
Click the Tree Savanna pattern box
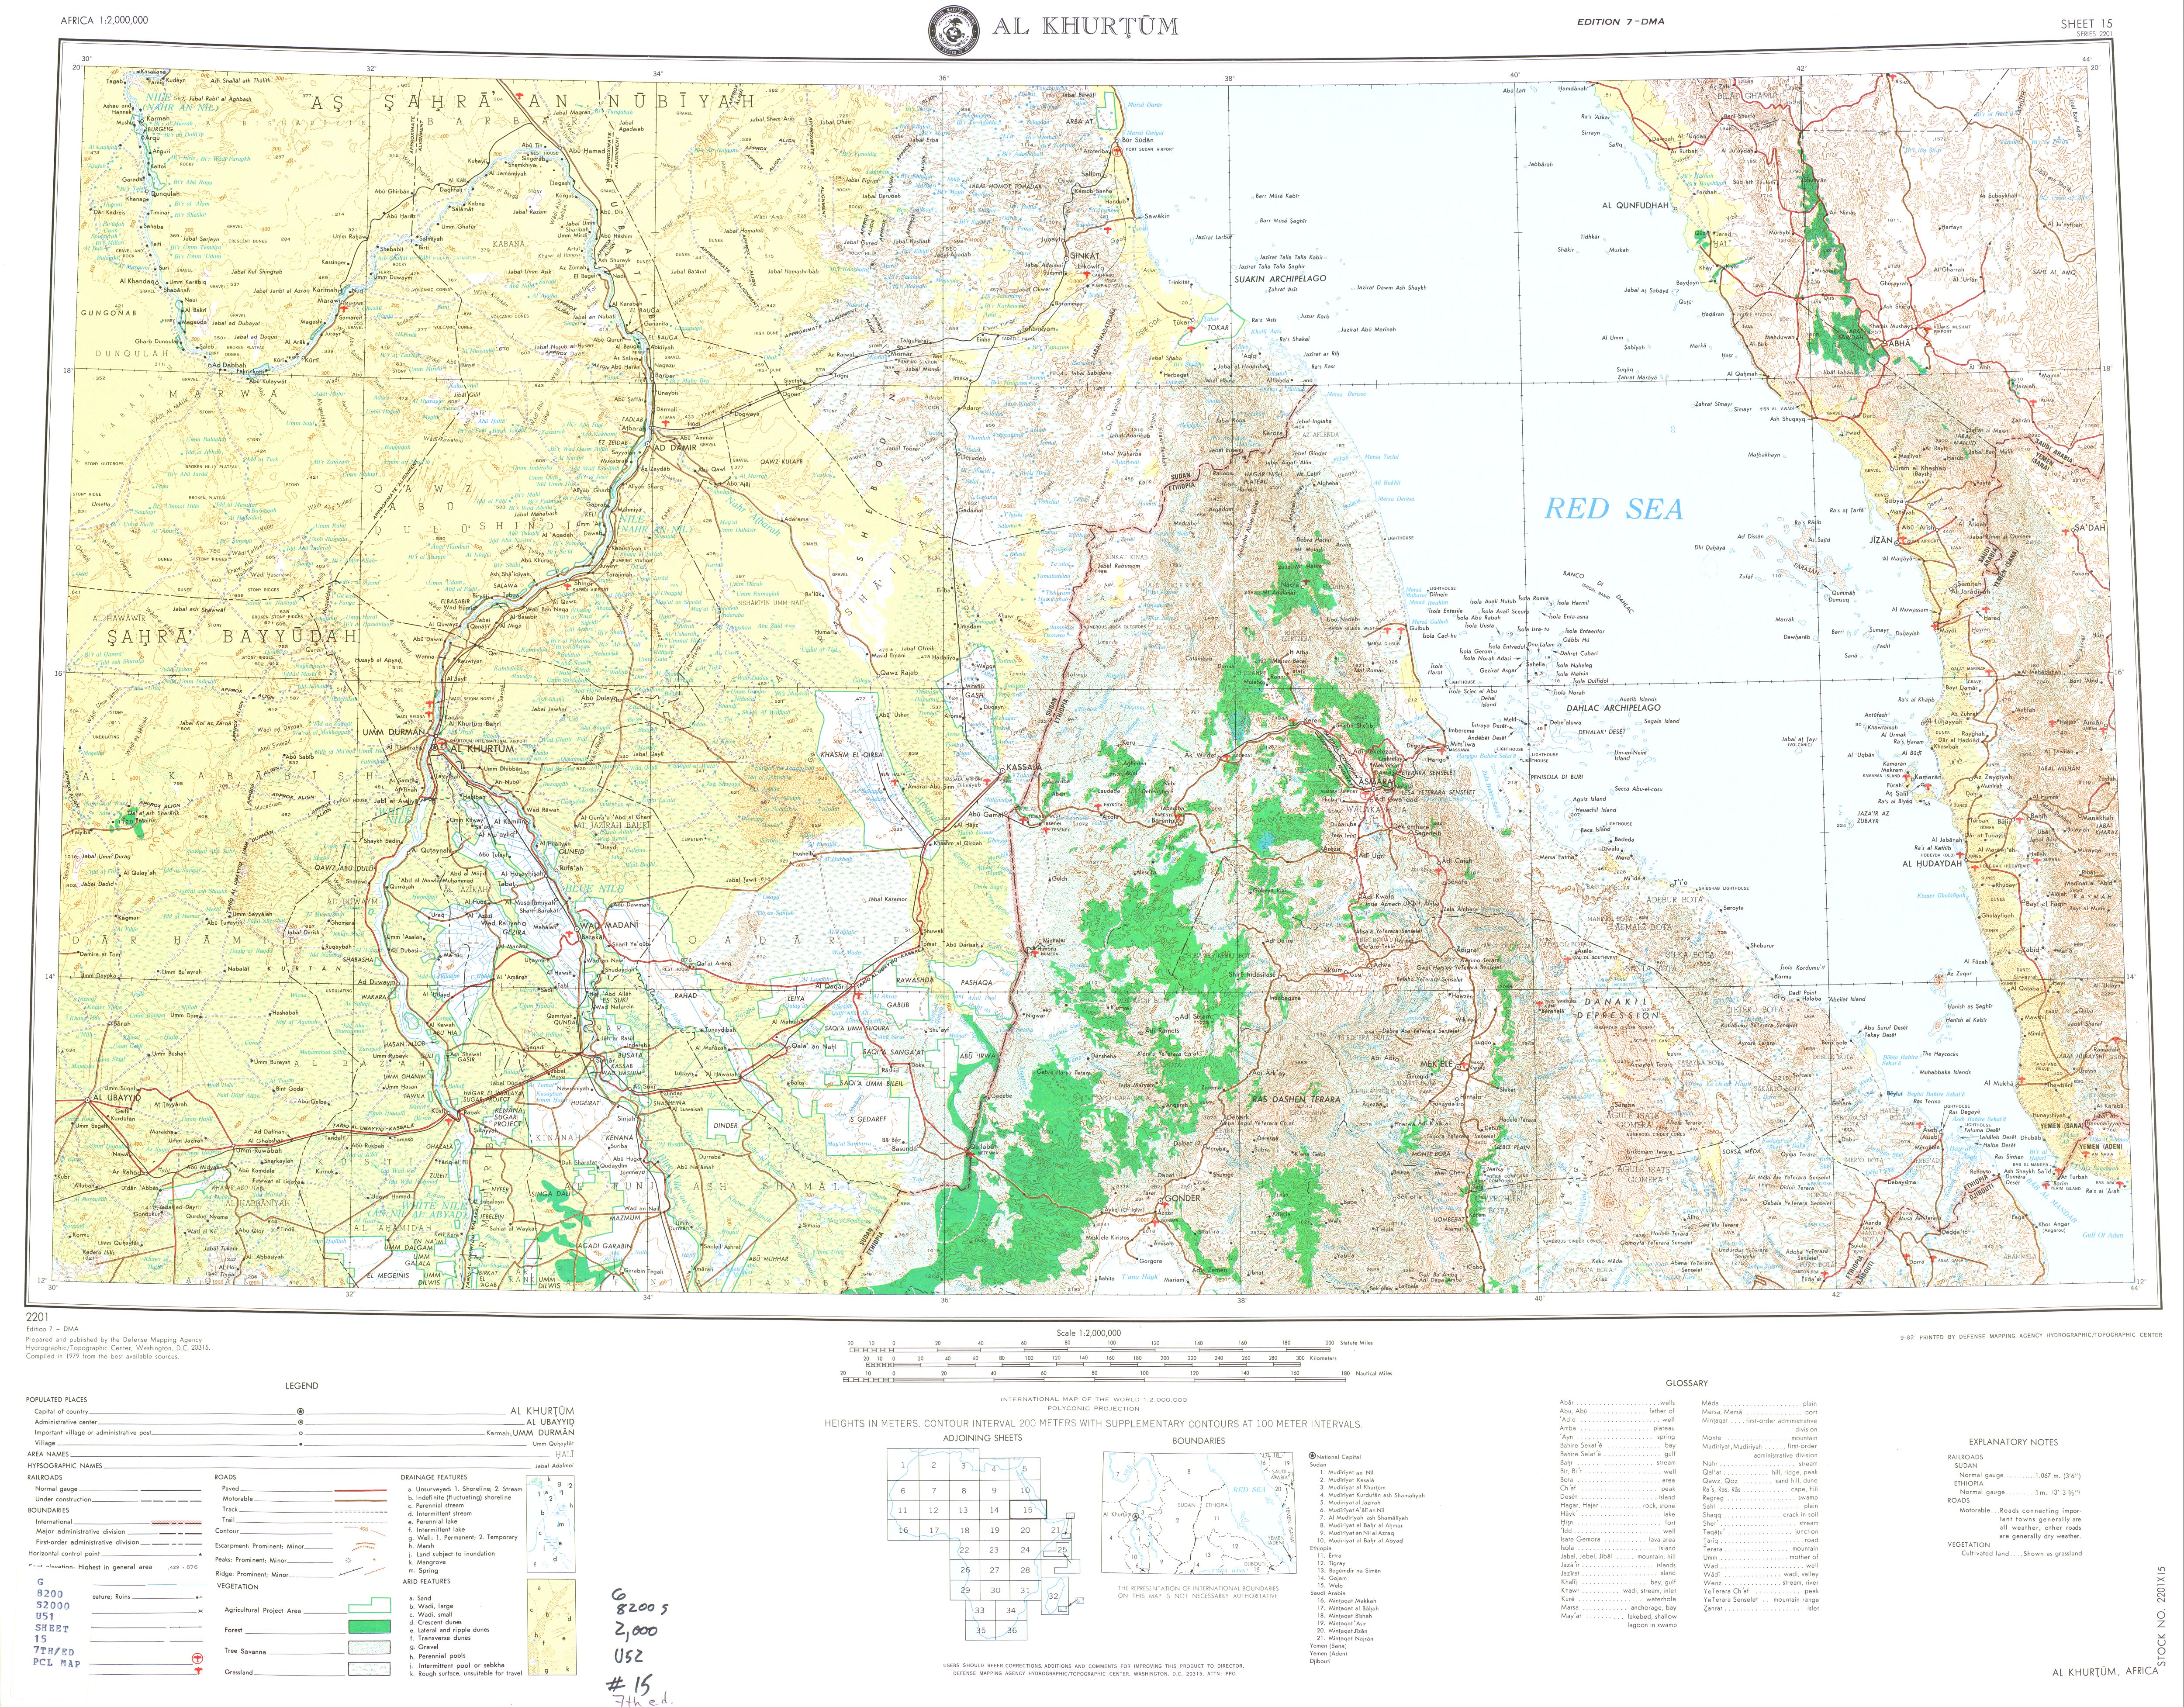coord(369,1647)
